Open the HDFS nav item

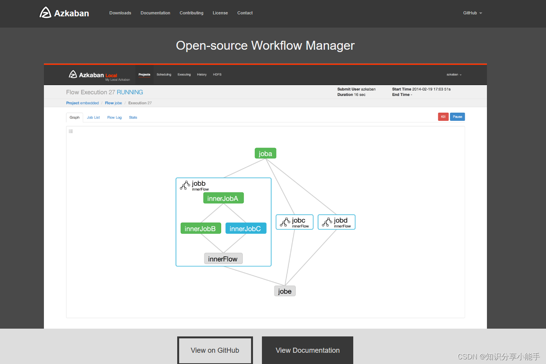point(217,75)
